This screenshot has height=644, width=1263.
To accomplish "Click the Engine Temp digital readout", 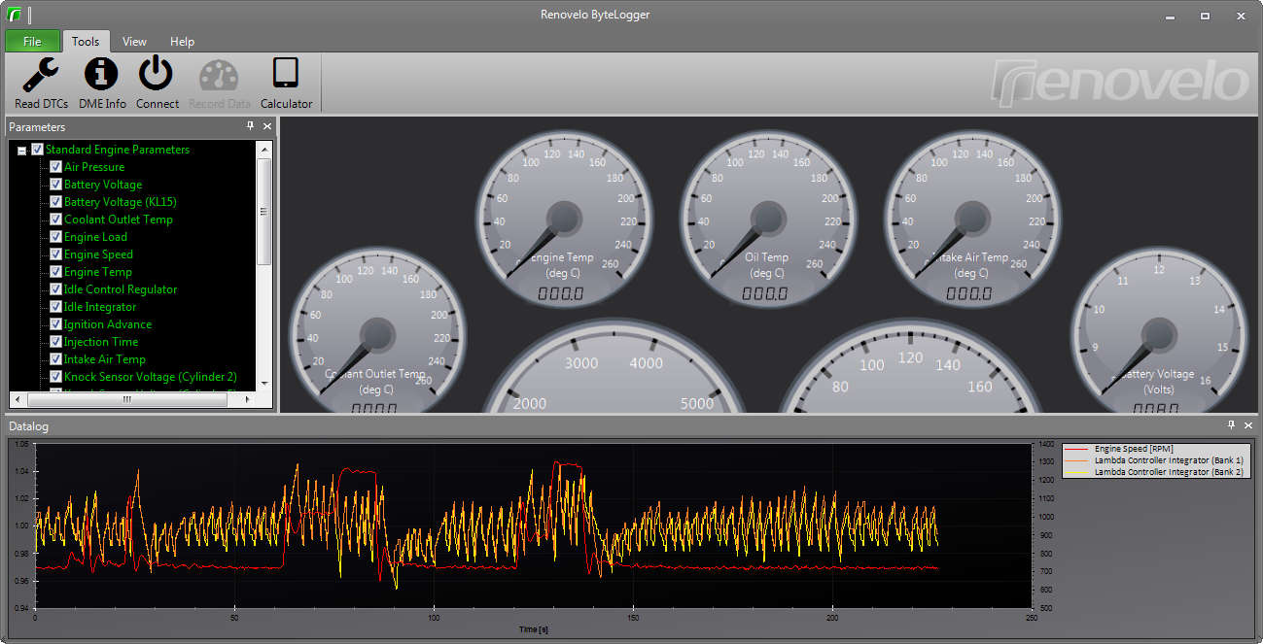I will 560,293.
